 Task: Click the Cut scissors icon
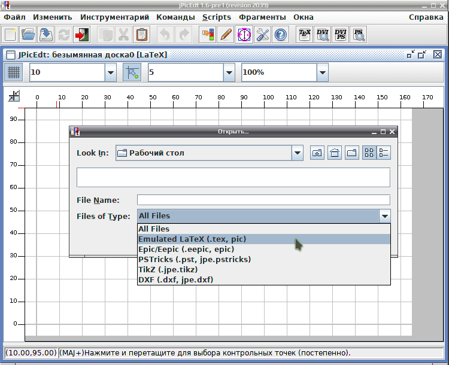123,35
